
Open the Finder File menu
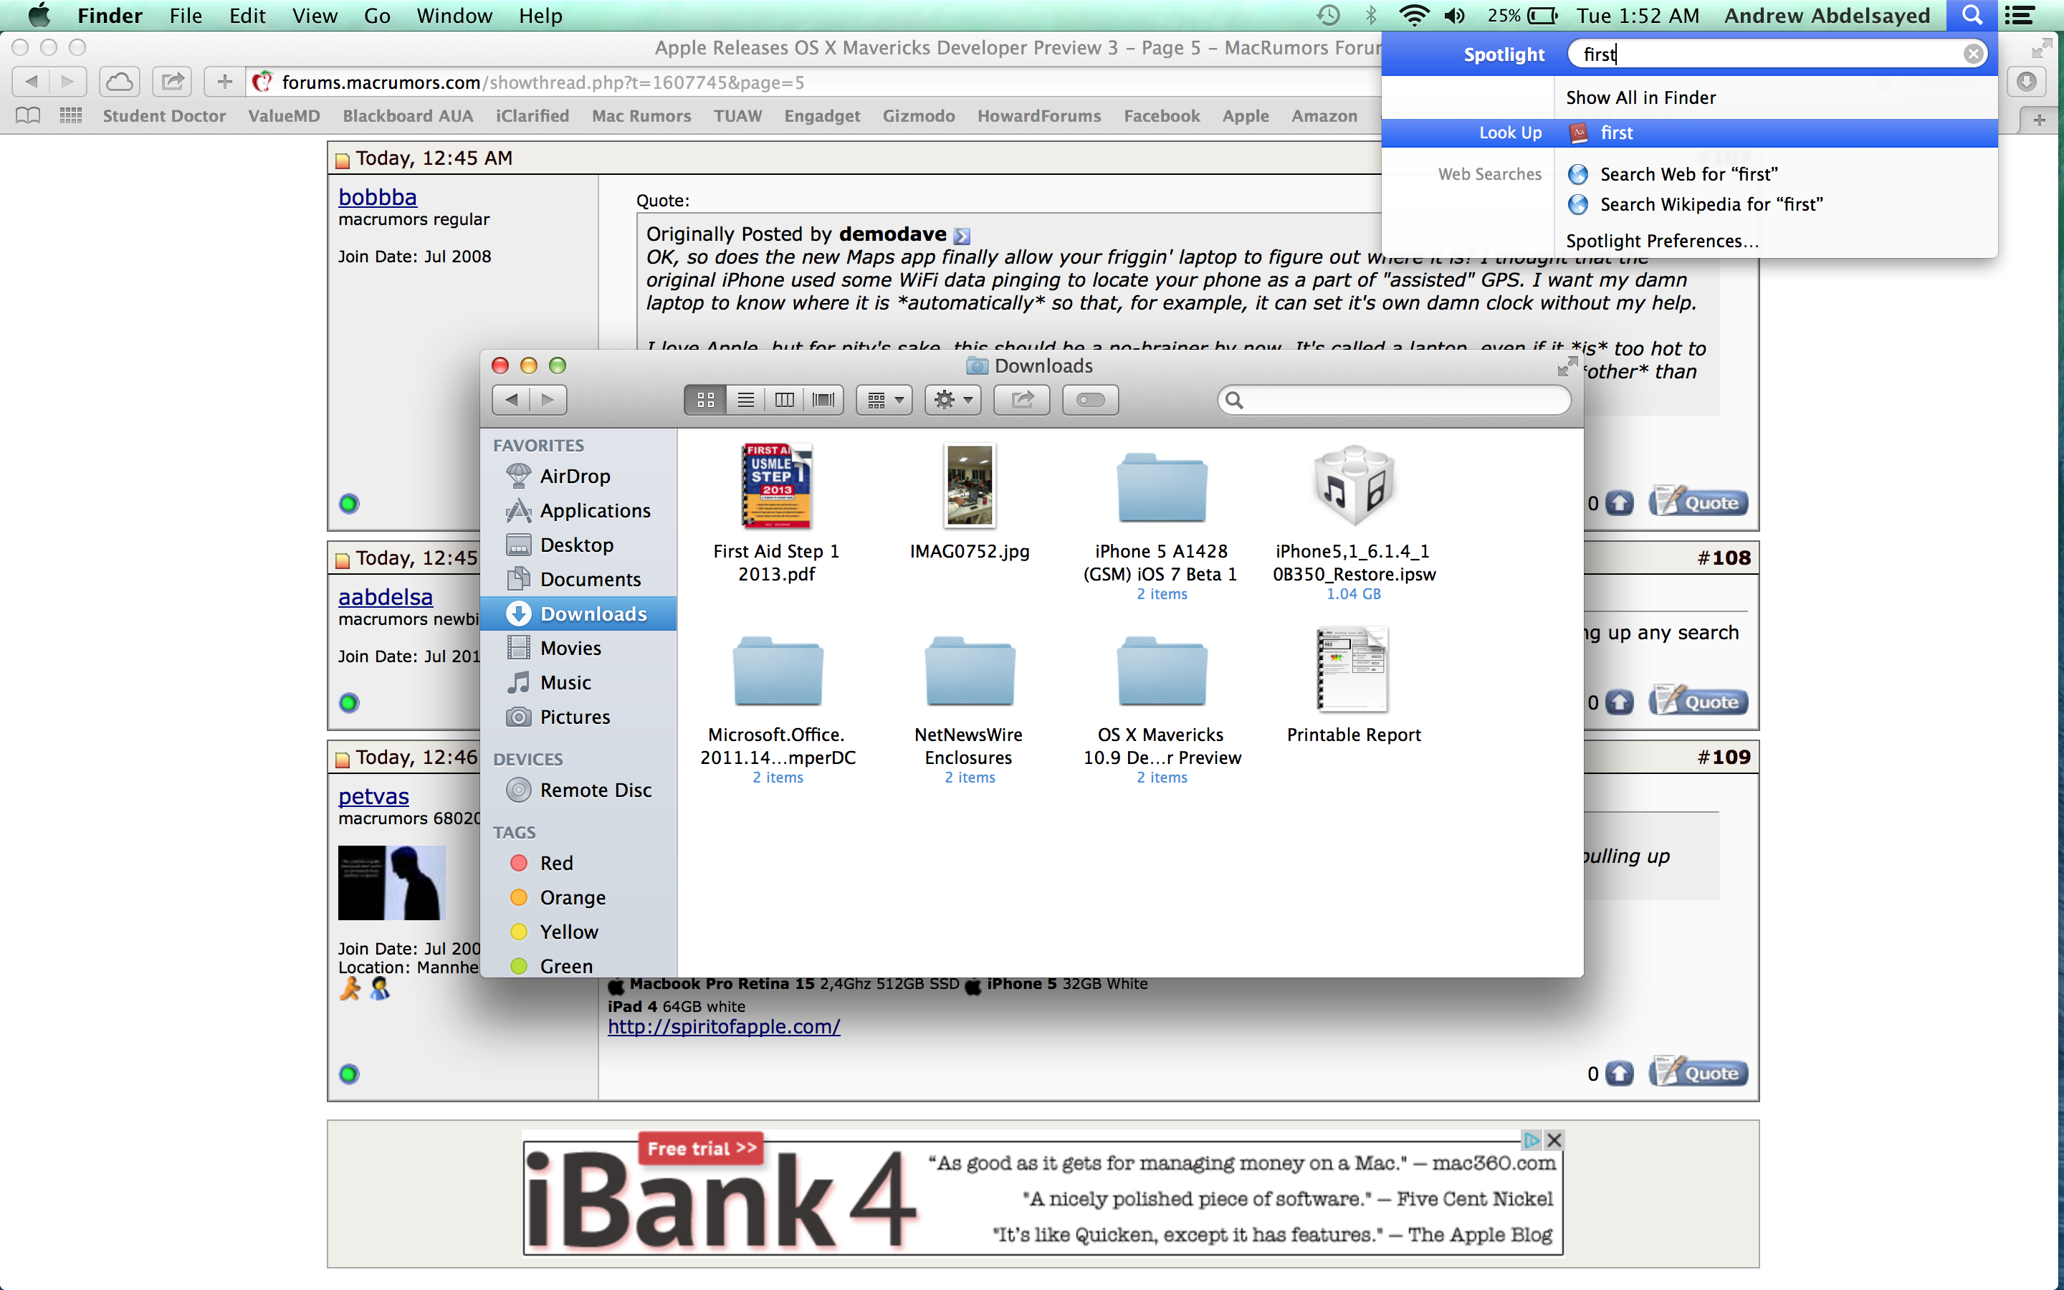click(x=185, y=15)
